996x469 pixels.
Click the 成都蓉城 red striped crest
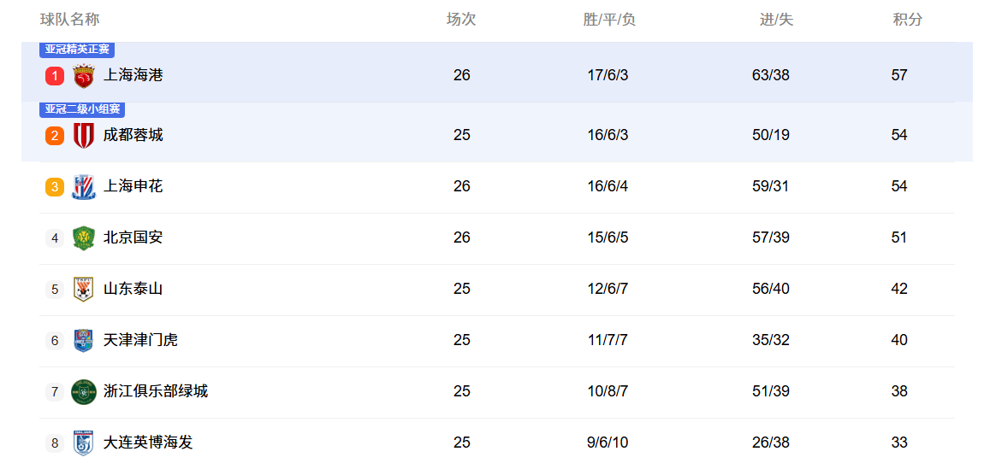click(x=83, y=136)
